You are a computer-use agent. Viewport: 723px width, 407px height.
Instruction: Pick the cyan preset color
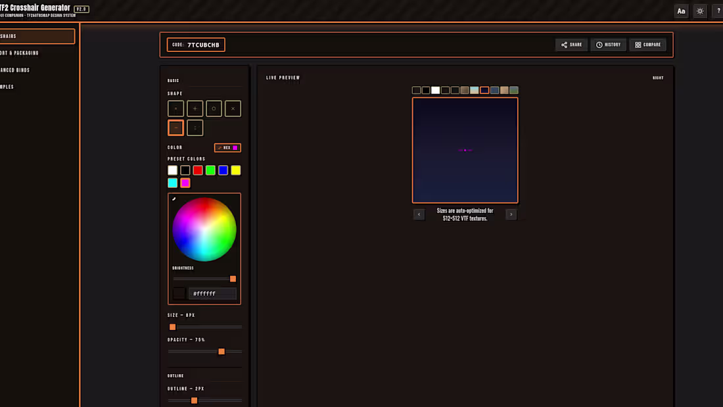click(172, 183)
